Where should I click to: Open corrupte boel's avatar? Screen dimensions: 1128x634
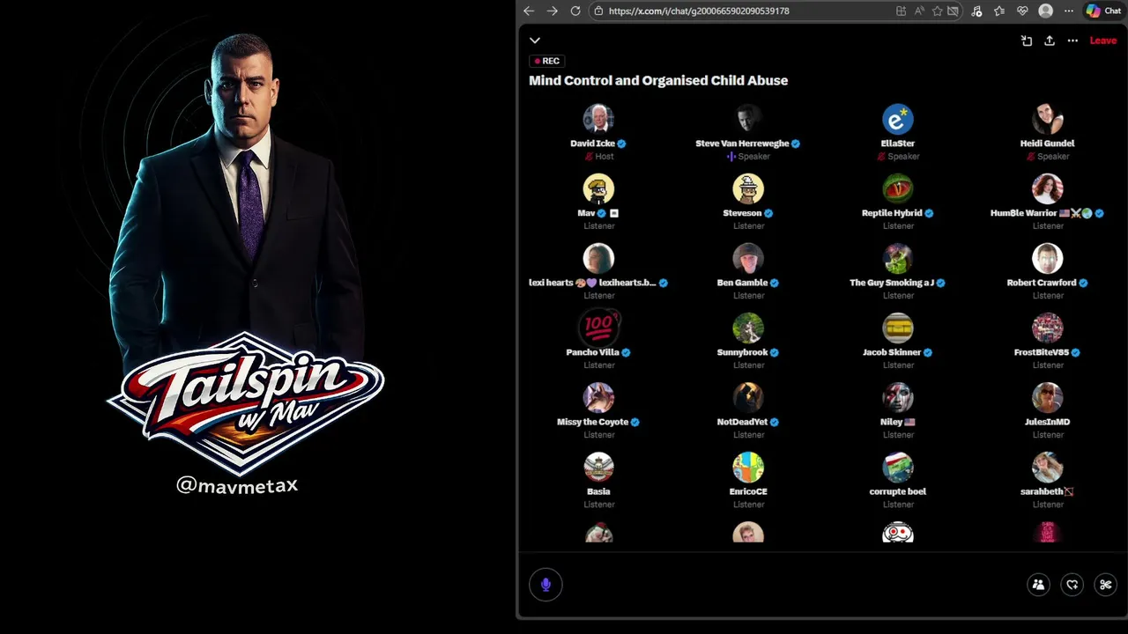pos(898,467)
